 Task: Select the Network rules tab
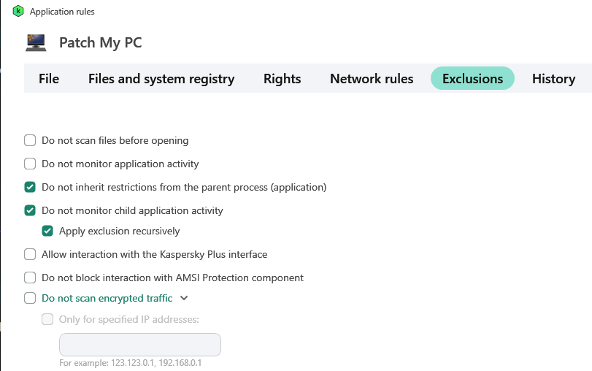click(372, 79)
